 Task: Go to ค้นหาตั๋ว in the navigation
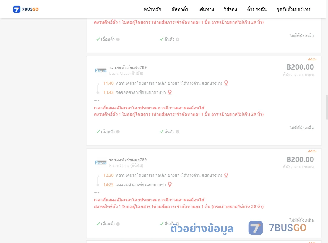click(180, 9)
